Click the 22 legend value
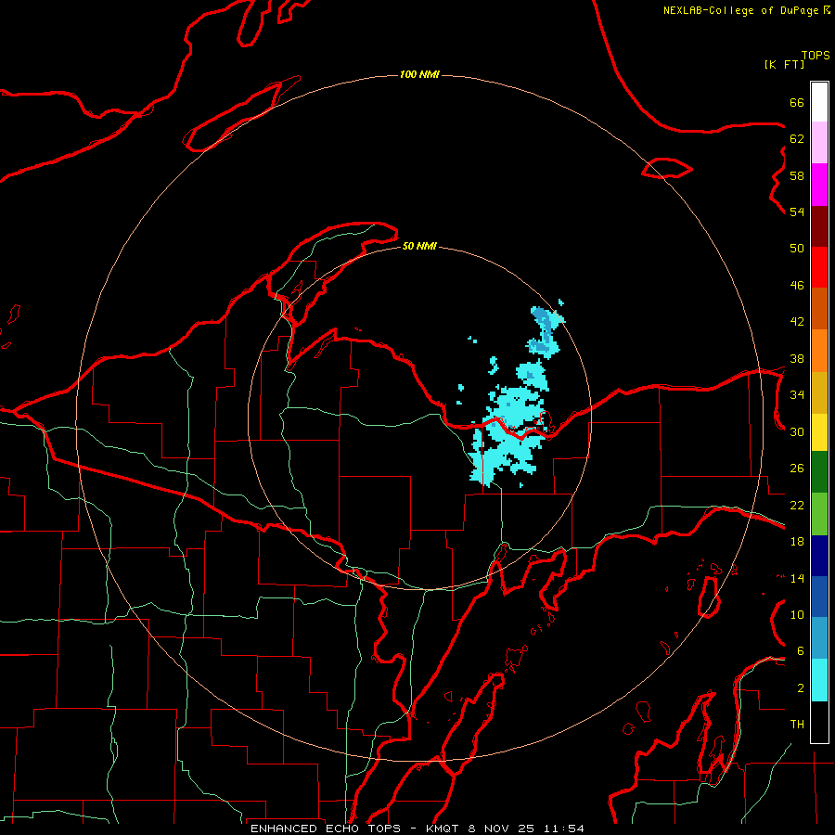The image size is (835, 835). [797, 506]
